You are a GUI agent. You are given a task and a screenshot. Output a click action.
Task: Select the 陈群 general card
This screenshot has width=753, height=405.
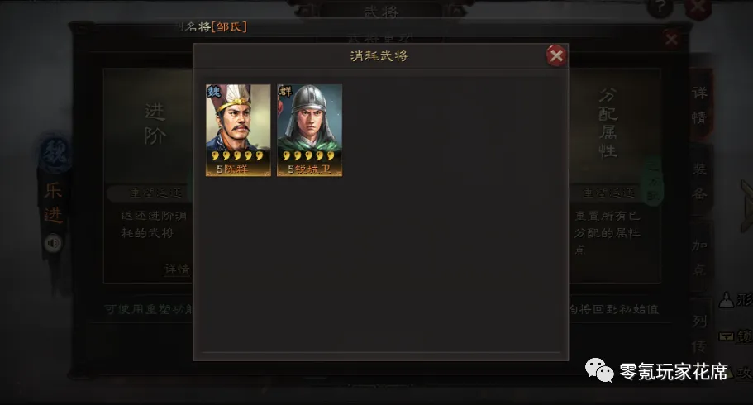(x=238, y=131)
